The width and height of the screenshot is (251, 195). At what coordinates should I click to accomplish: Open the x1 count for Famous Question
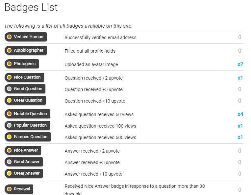click(x=240, y=137)
